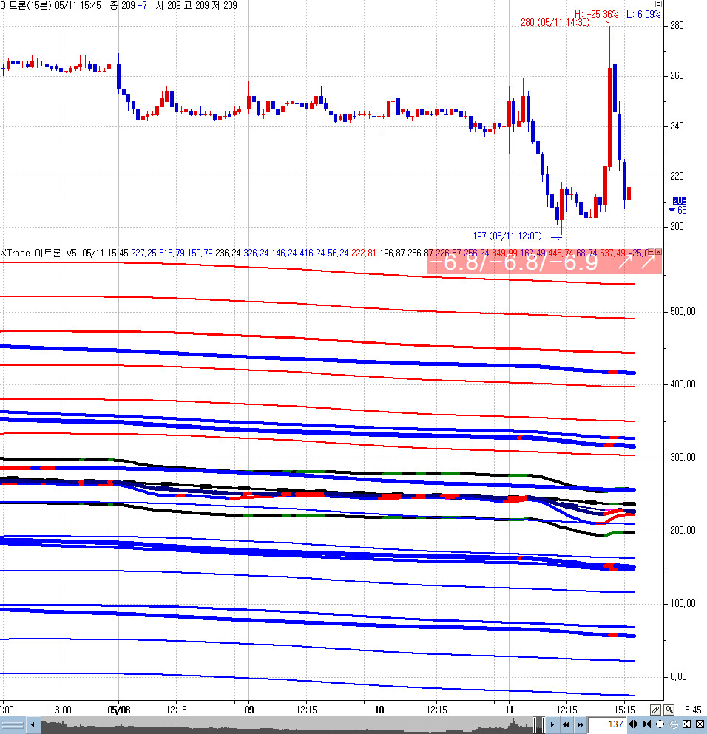Image resolution: width=707 pixels, height=734 pixels.
Task: Click the magnifier icon near the time axis
Action: tap(669, 710)
